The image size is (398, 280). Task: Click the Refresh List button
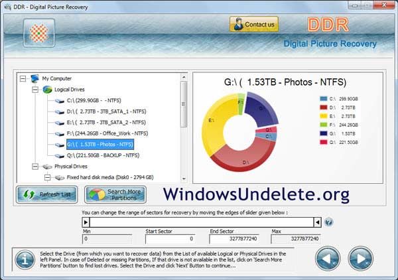(x=47, y=194)
